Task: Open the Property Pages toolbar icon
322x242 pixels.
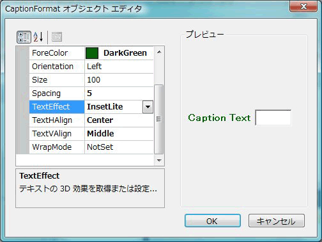Action: (x=57, y=37)
